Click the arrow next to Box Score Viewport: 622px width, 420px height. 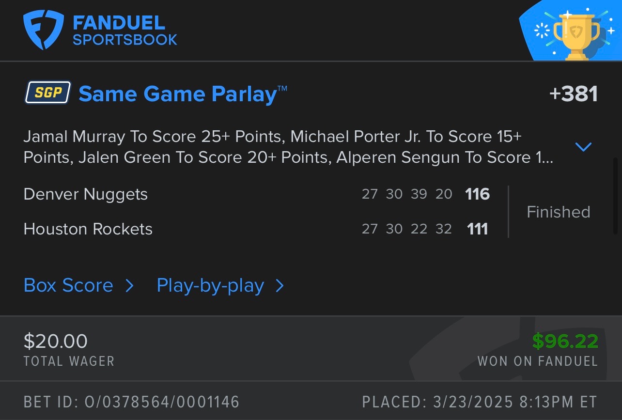click(x=129, y=286)
